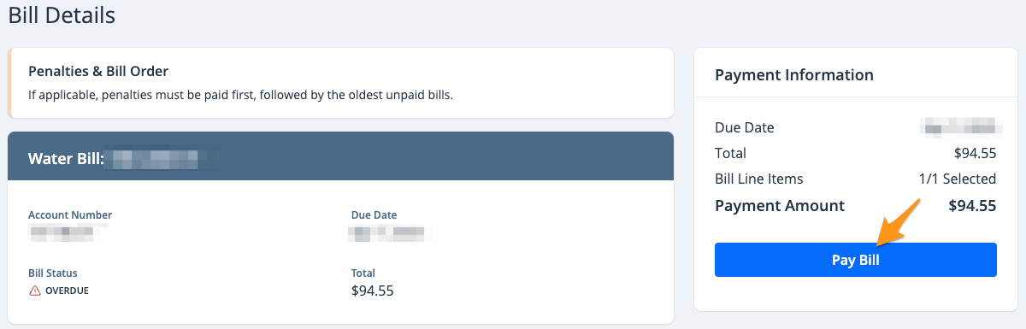The width and height of the screenshot is (1026, 329).
Task: Click the penalties notice description text
Action: (240, 94)
